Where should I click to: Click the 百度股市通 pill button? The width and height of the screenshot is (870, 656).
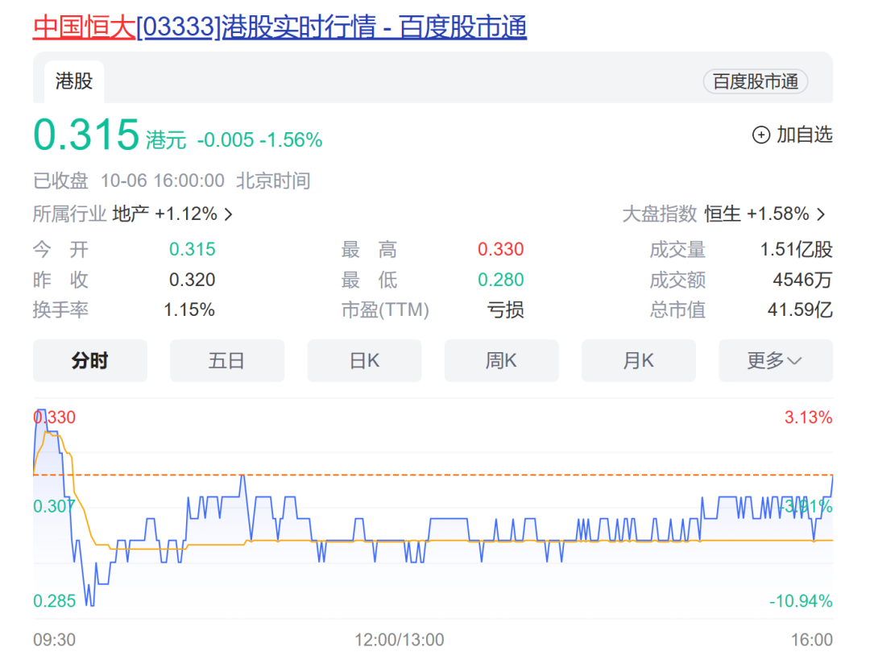click(x=755, y=81)
